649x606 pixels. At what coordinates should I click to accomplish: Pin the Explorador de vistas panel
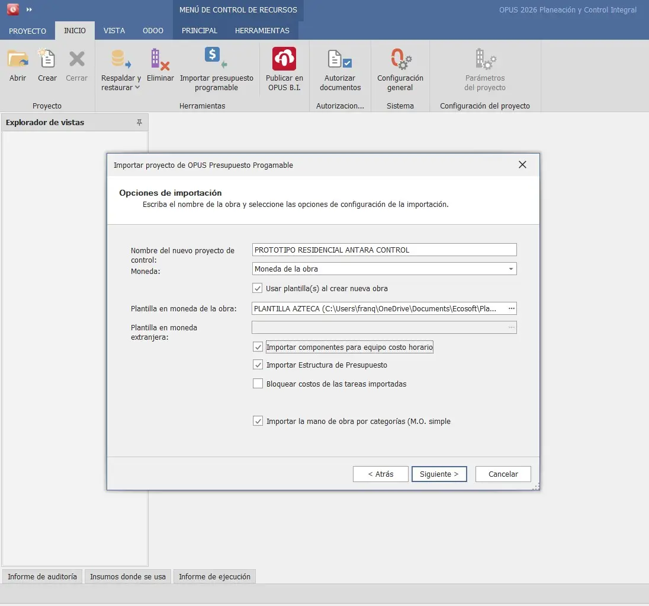point(139,123)
